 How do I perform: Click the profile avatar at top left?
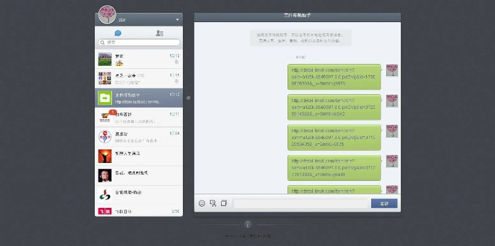pyautogui.click(x=107, y=14)
